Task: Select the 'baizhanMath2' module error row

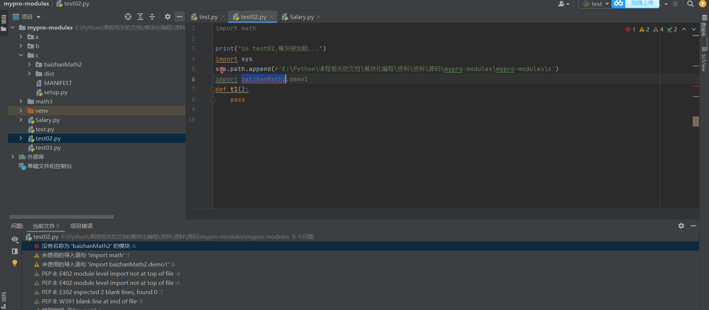Action: tap(360, 246)
